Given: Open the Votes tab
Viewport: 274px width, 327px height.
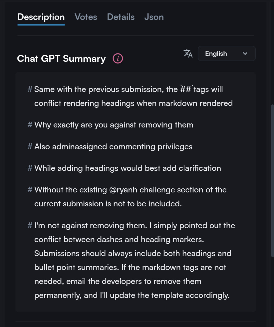Looking at the screenshot, I should coord(86,17).
